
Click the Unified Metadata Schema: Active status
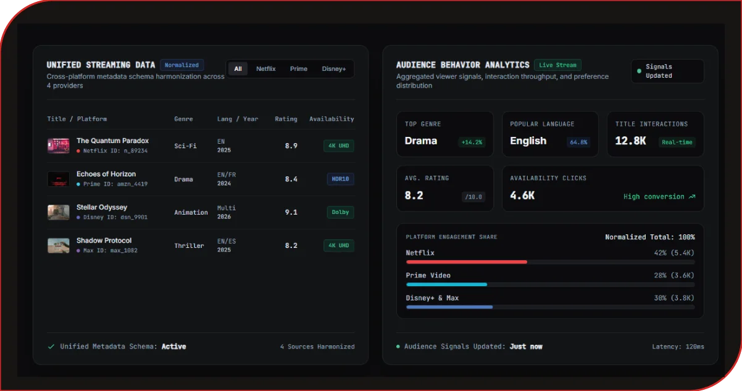[x=123, y=347]
